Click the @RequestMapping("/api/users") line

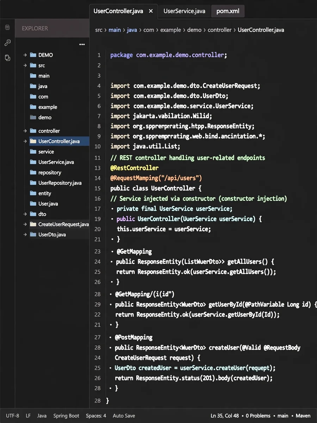coord(156,178)
